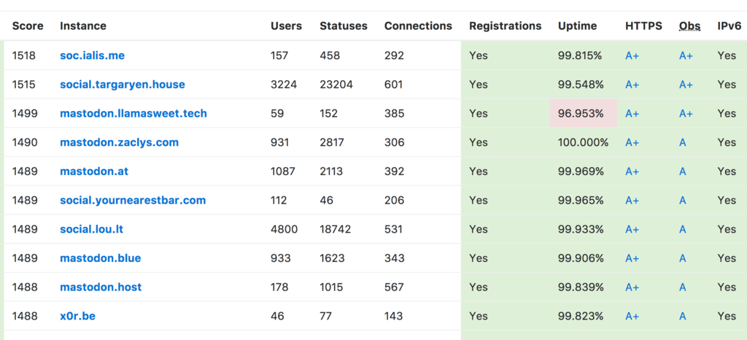Open the HTTPS A+ grade for social.lou.lt
The height and width of the screenshot is (340, 747).
pos(632,230)
